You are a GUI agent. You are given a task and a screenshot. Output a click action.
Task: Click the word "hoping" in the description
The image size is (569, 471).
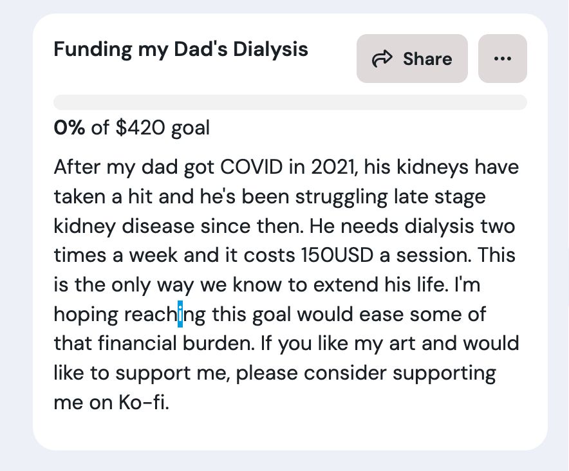[86, 315]
